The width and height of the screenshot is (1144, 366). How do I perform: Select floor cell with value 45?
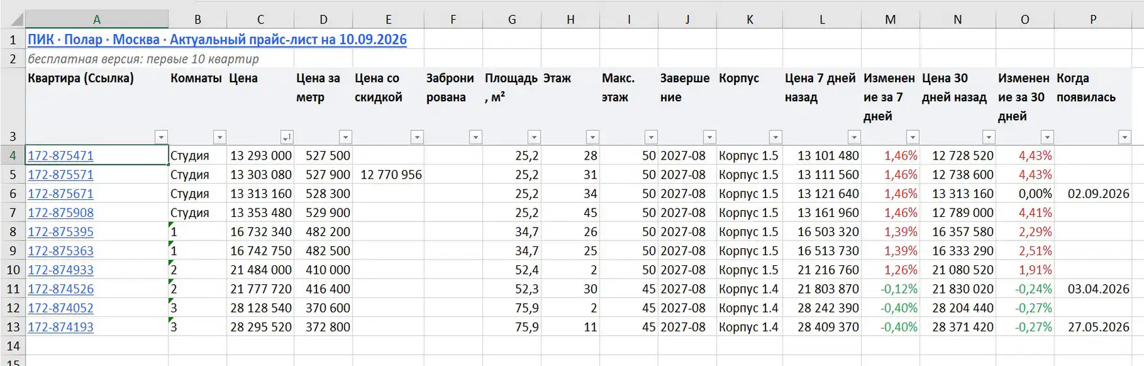(570, 212)
